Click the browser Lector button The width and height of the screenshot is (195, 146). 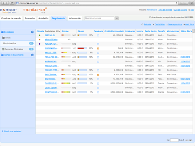point(183,3)
